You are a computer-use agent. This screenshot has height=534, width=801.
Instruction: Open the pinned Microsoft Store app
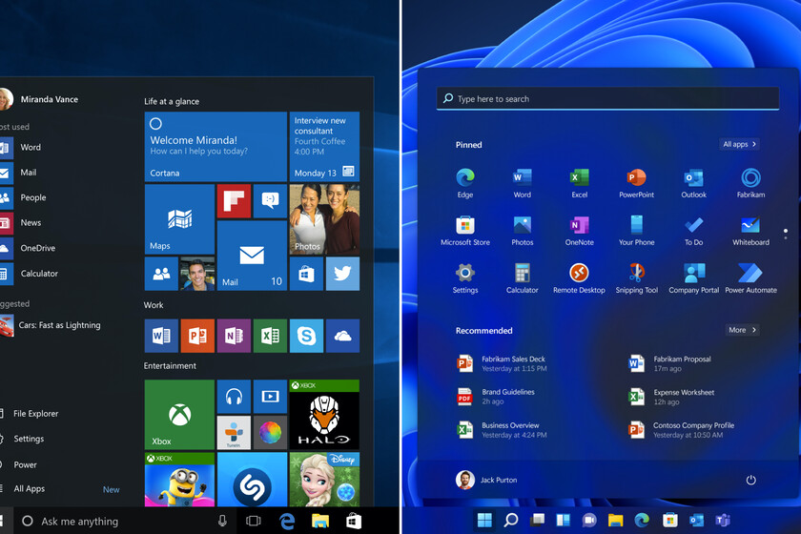(464, 227)
